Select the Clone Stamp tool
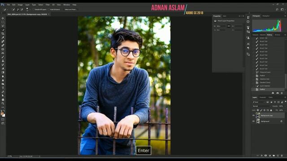Screen dimensions: 287x161 point(3,61)
